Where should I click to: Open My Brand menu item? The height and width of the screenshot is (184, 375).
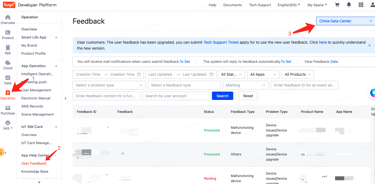[29, 45]
